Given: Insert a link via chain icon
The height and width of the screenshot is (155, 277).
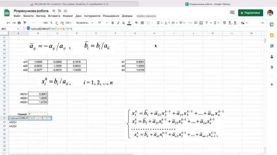Looking at the screenshot, I should coord(190,23).
